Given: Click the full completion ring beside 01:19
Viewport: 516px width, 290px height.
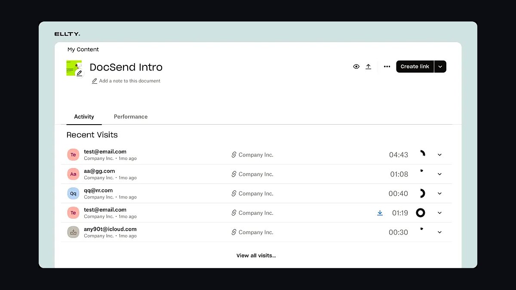Looking at the screenshot, I should (x=421, y=213).
